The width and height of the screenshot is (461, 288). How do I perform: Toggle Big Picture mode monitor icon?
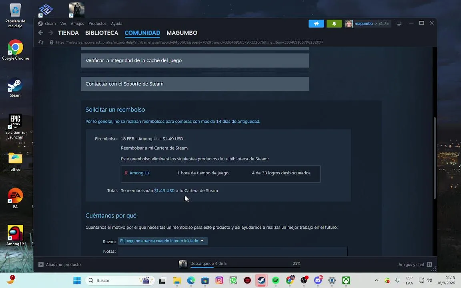pos(399,24)
